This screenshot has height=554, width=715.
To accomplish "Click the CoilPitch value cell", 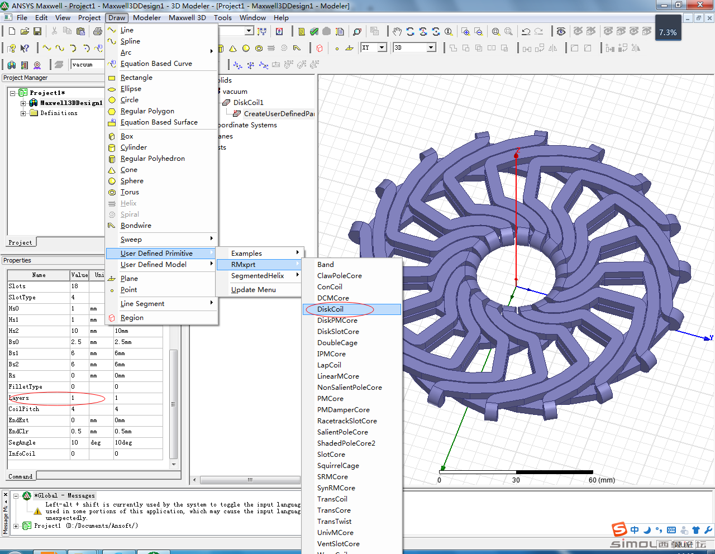I will [80, 409].
